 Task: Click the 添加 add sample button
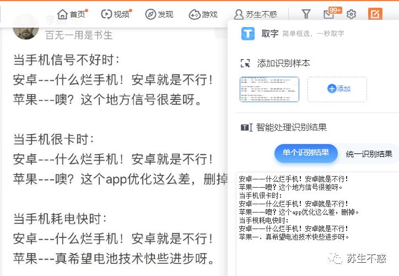coord(337,89)
